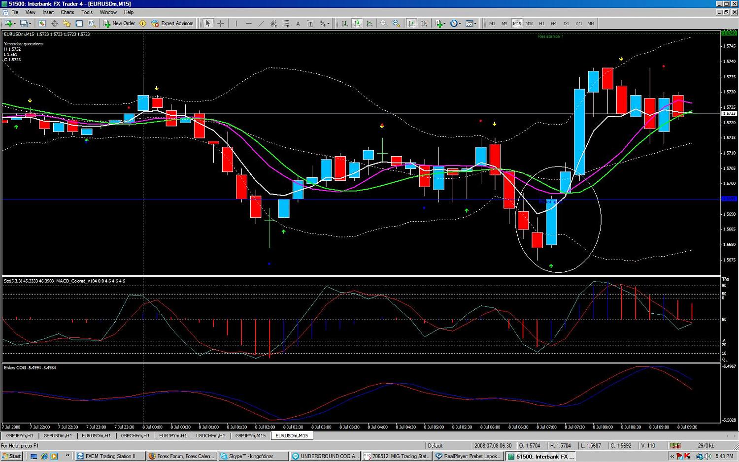Select the Fibonacci Retracement tool
The image size is (739, 462).
coord(286,23)
